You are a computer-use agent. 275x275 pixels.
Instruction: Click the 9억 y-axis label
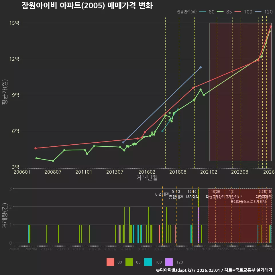(15, 95)
